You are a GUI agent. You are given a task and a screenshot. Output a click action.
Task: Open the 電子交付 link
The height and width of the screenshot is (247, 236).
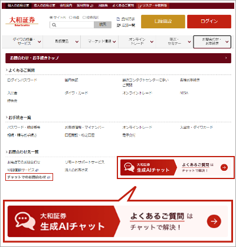tap(129, 135)
